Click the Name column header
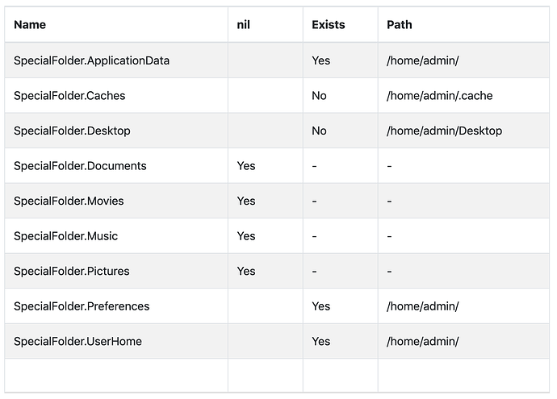The width and height of the screenshot is (557, 399). (x=116, y=24)
